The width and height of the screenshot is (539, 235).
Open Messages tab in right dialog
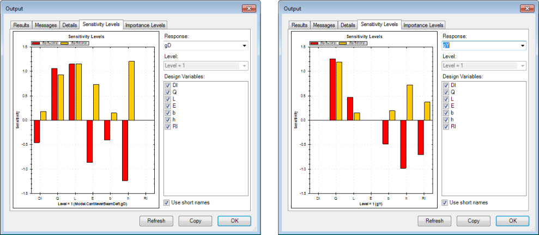click(324, 25)
